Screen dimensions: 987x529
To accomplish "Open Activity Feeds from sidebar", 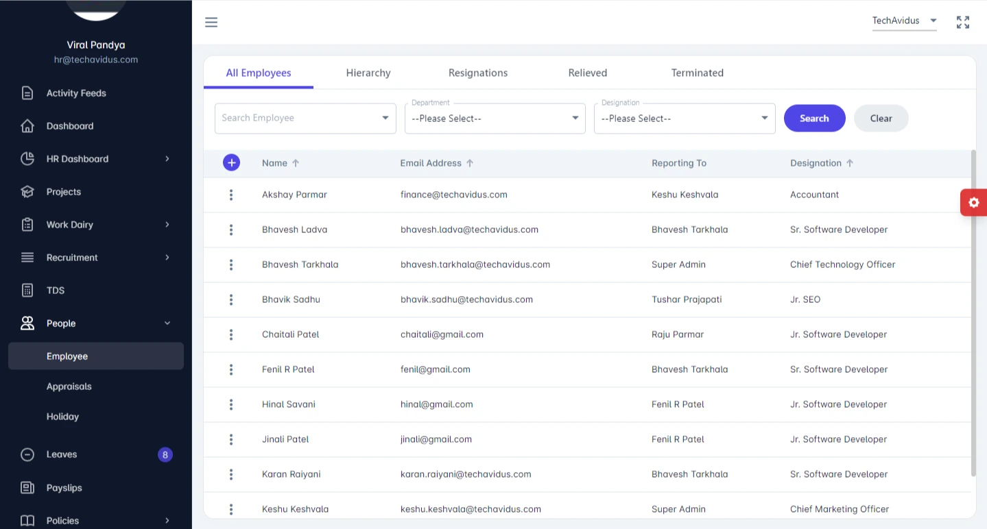I will pyautogui.click(x=75, y=93).
